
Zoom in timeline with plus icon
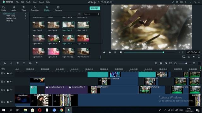tap(194, 63)
